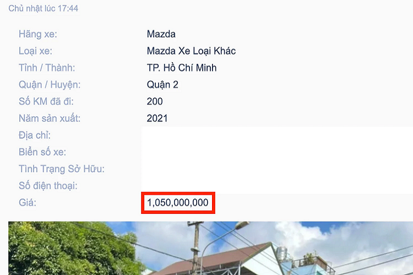Click the highlighted price 1,050,000,000
The width and height of the screenshot is (413, 275).
178,202
